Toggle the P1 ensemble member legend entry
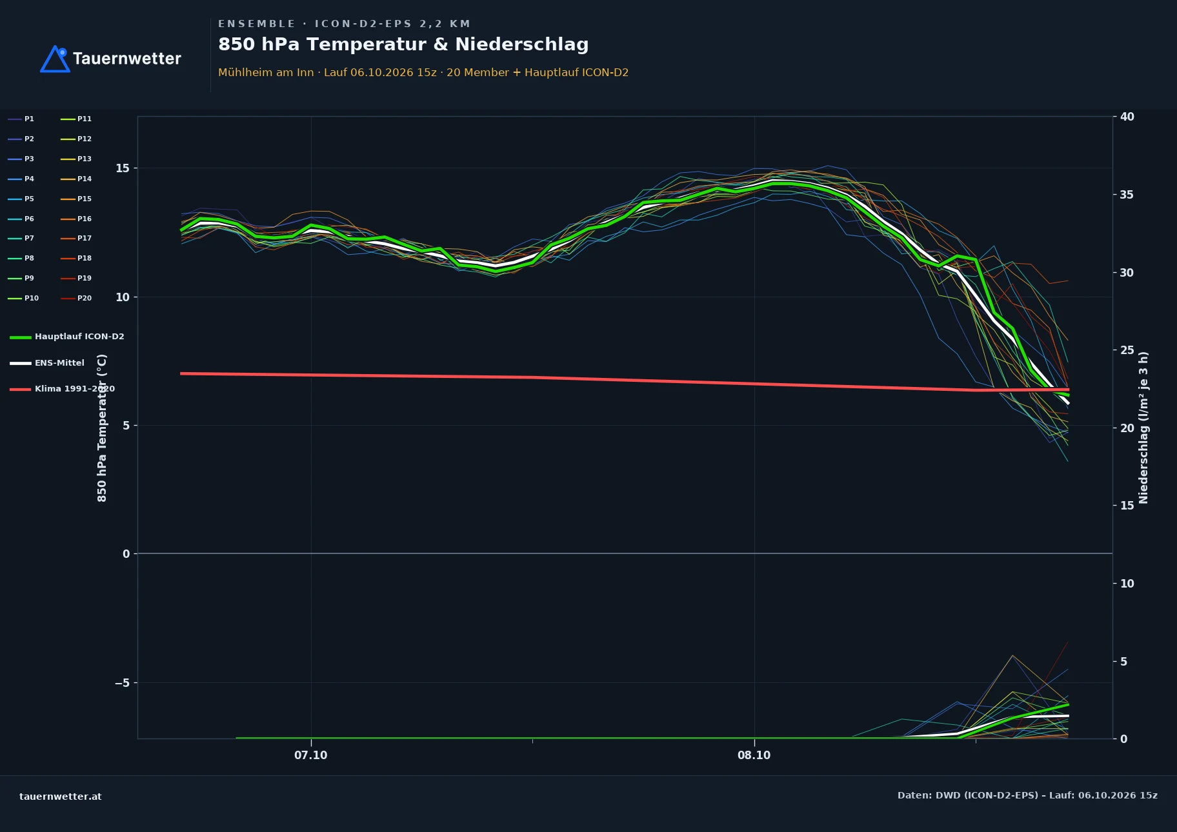The width and height of the screenshot is (1177, 832). 21,119
